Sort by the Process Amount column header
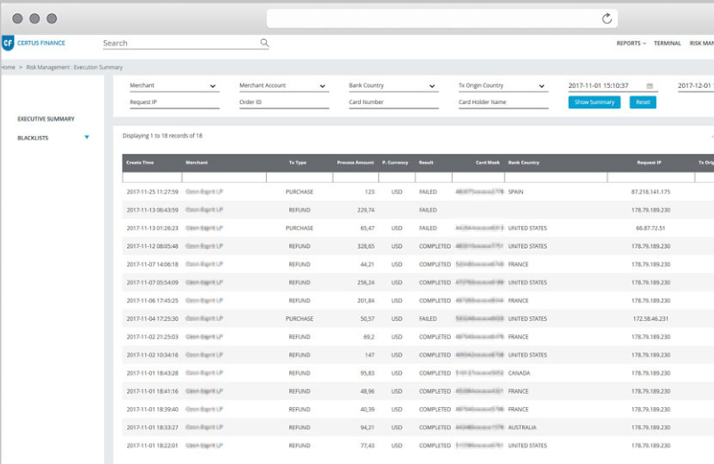Screen dimensions: 714x464 coord(355,163)
